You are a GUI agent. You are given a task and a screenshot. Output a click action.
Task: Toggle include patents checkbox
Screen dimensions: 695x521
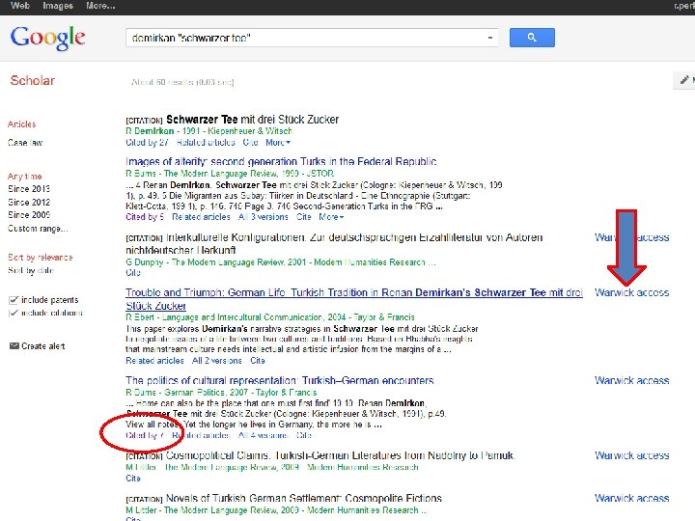14,300
